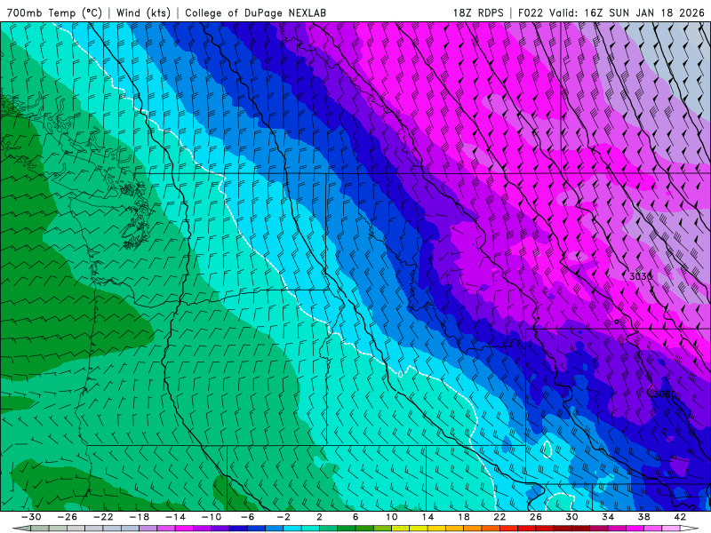This screenshot has height=533, width=711.
Task: Click the -6 color scale label
Action: click(247, 517)
